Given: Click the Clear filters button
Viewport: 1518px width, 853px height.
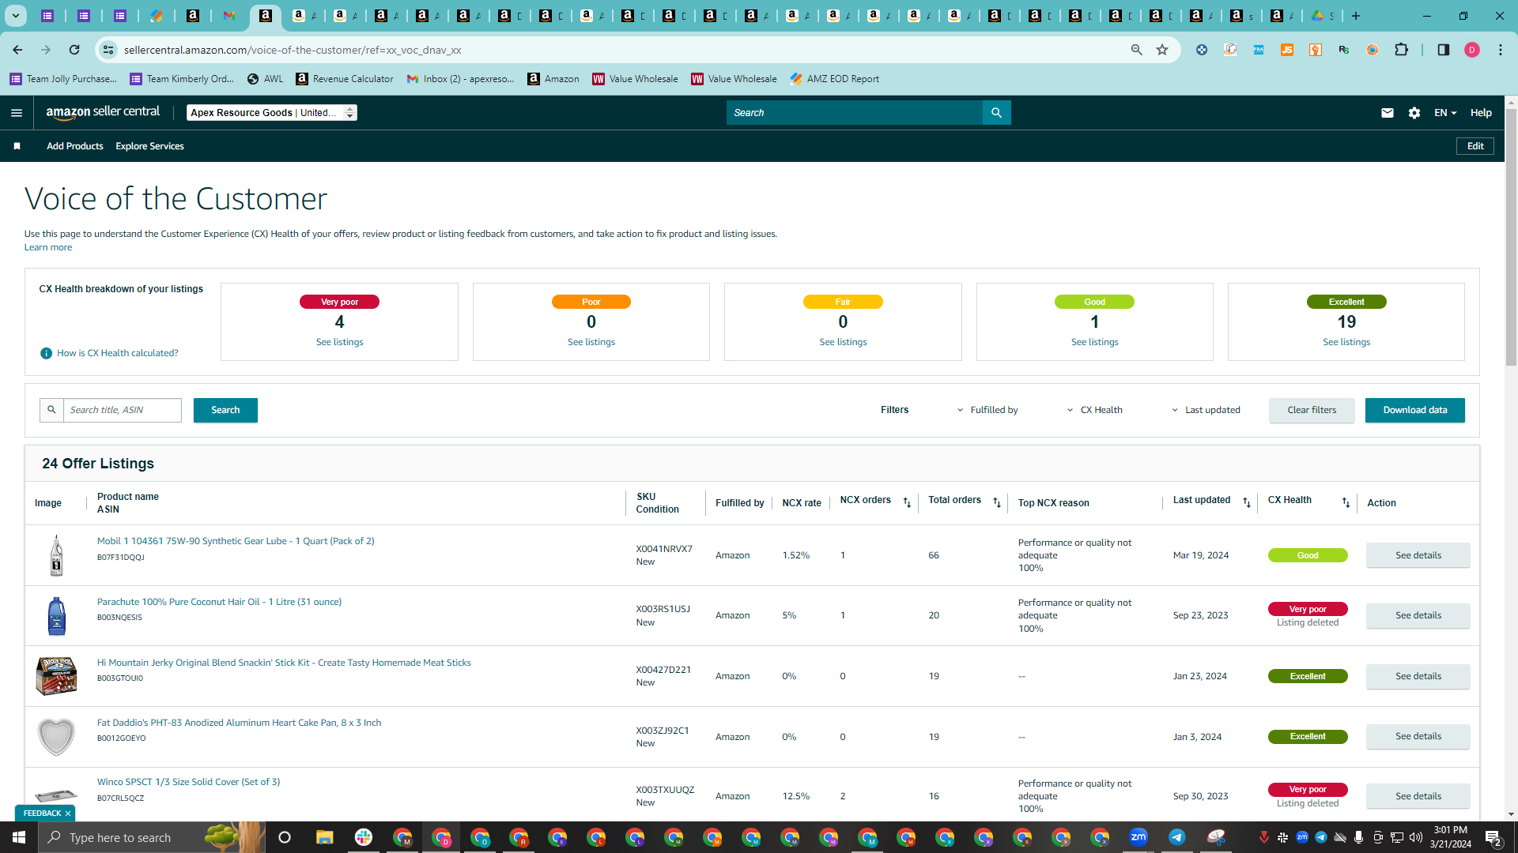Looking at the screenshot, I should point(1312,410).
